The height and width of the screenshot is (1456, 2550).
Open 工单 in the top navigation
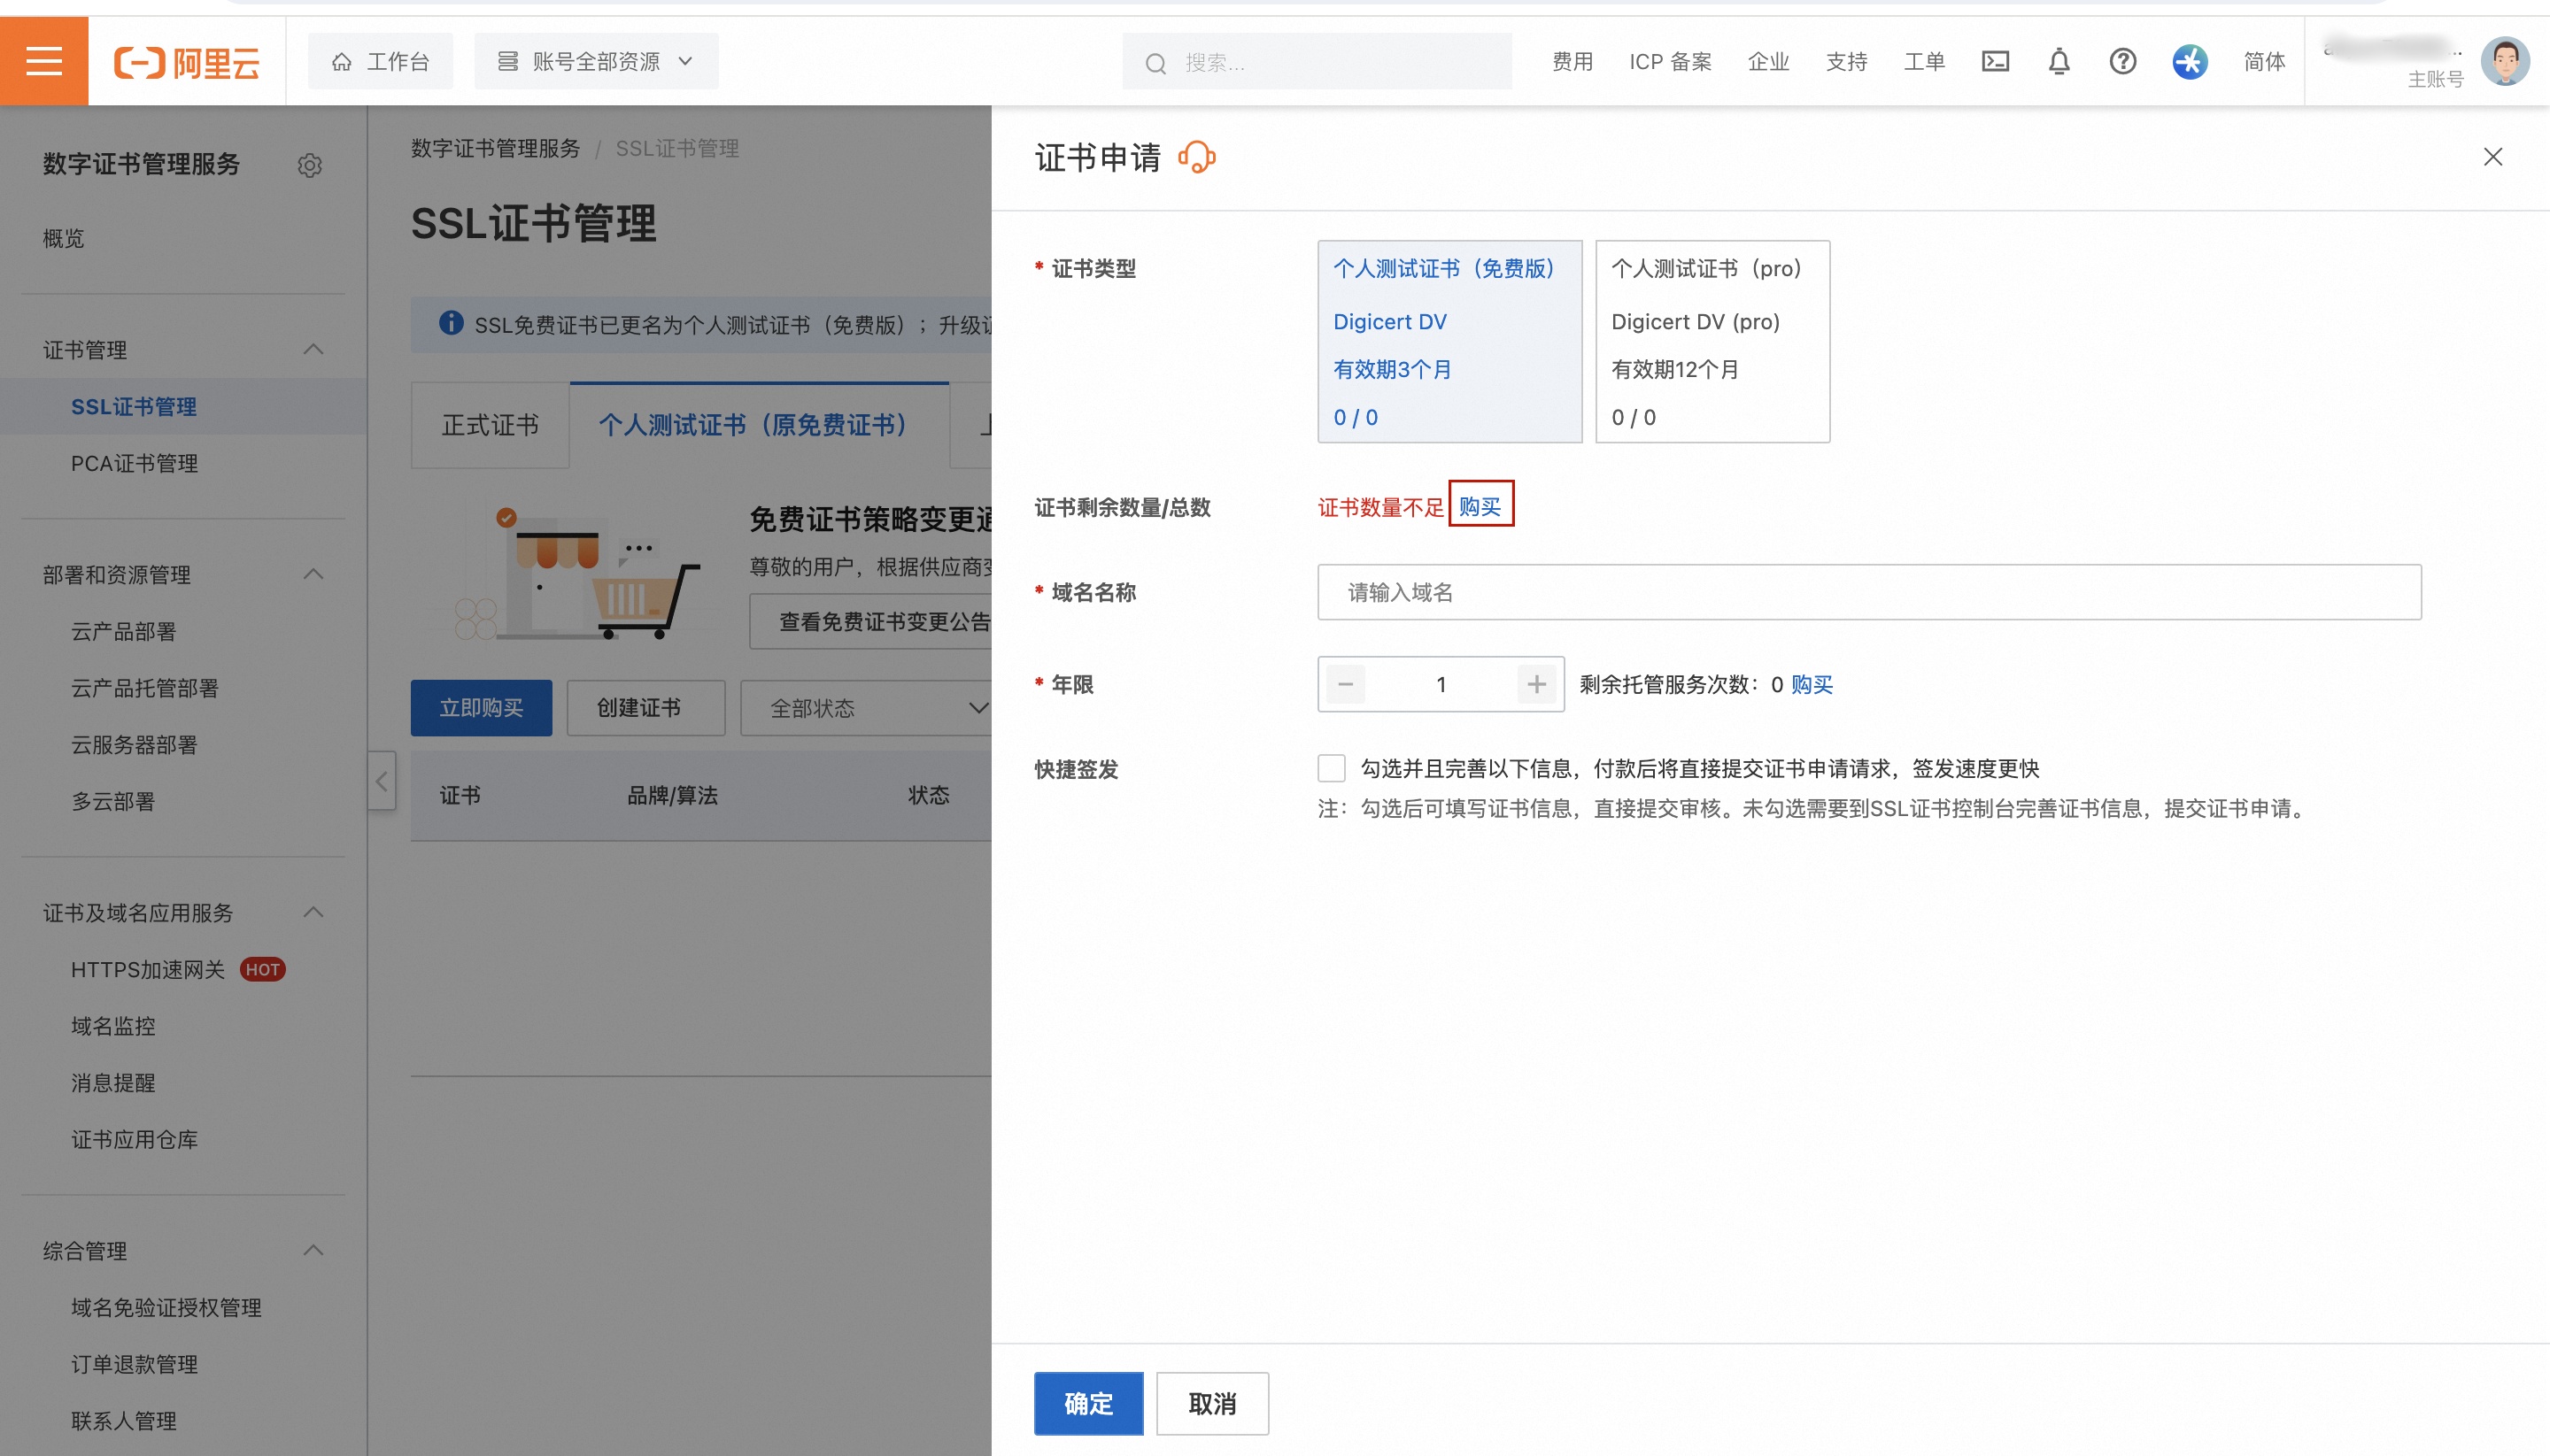pyautogui.click(x=1925, y=62)
